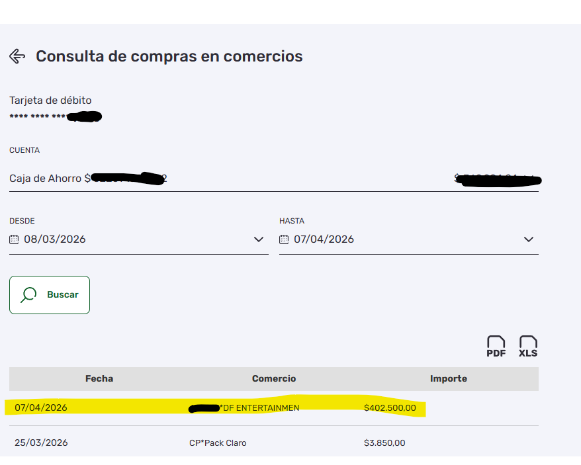Open the Desde calendar icon
Screen dimensions: 581x465
click(14, 239)
